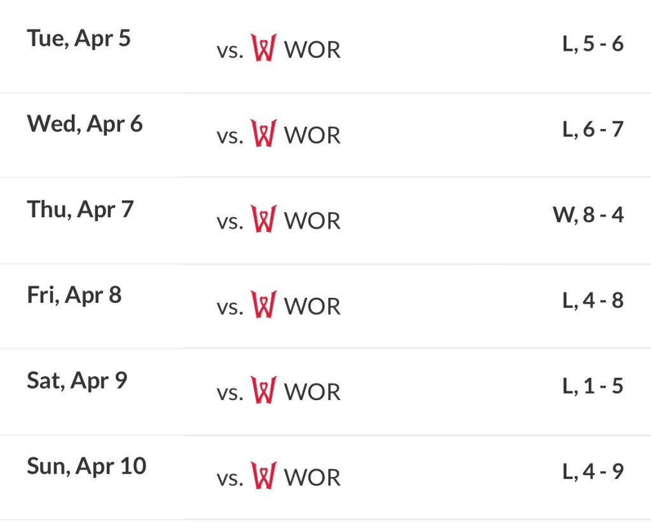
Task: Select the Tue, Apr 5 date label
Action: tap(79, 38)
